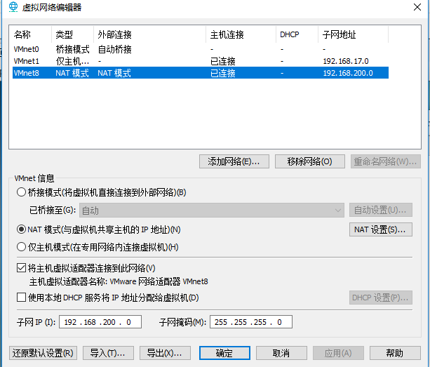The height and width of the screenshot is (367, 430).
Task: Select the VMnet8 row
Action: tap(201, 73)
